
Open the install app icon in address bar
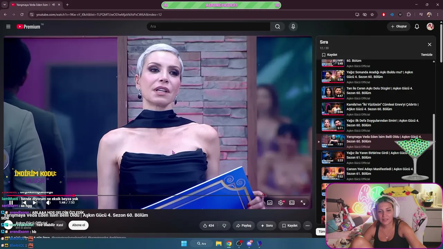tap(357, 15)
